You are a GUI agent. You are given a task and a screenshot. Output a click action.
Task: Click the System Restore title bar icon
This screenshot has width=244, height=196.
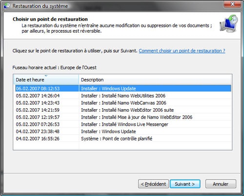7,6
